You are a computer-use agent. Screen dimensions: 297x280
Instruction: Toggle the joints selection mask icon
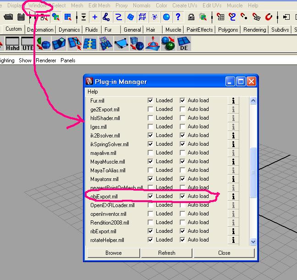[106, 17]
